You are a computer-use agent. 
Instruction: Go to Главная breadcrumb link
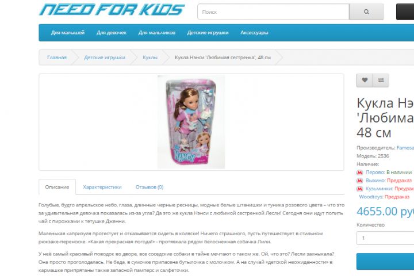tap(57, 57)
